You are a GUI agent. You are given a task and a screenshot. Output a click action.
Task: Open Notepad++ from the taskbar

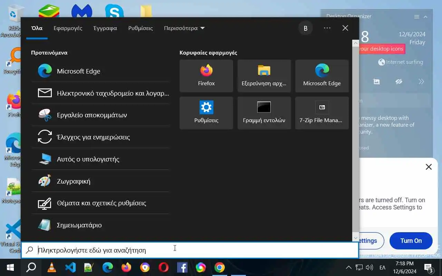tap(89, 267)
